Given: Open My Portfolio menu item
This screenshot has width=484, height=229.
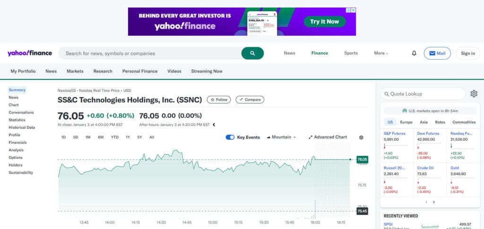Looking at the screenshot, I should [x=23, y=71].
